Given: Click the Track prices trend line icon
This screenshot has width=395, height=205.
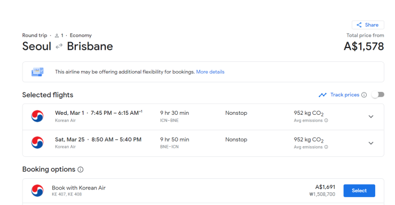Looking at the screenshot, I should pos(322,95).
